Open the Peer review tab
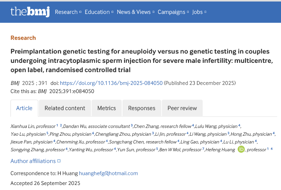 182,108
